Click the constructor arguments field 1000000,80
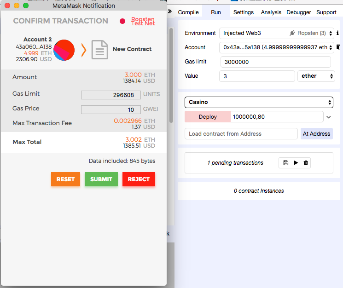343x288 pixels. point(277,117)
